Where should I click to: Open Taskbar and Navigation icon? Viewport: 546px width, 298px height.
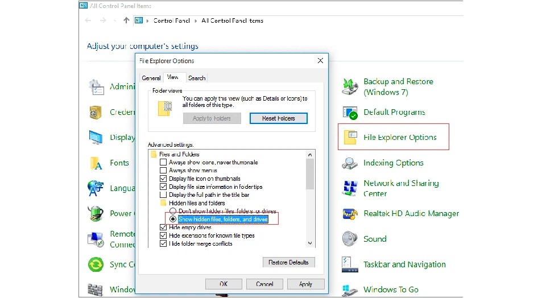350,264
